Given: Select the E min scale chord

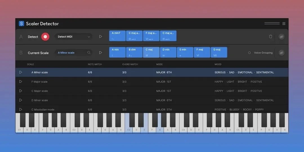Looking at the screenshot, I should point(185,52).
